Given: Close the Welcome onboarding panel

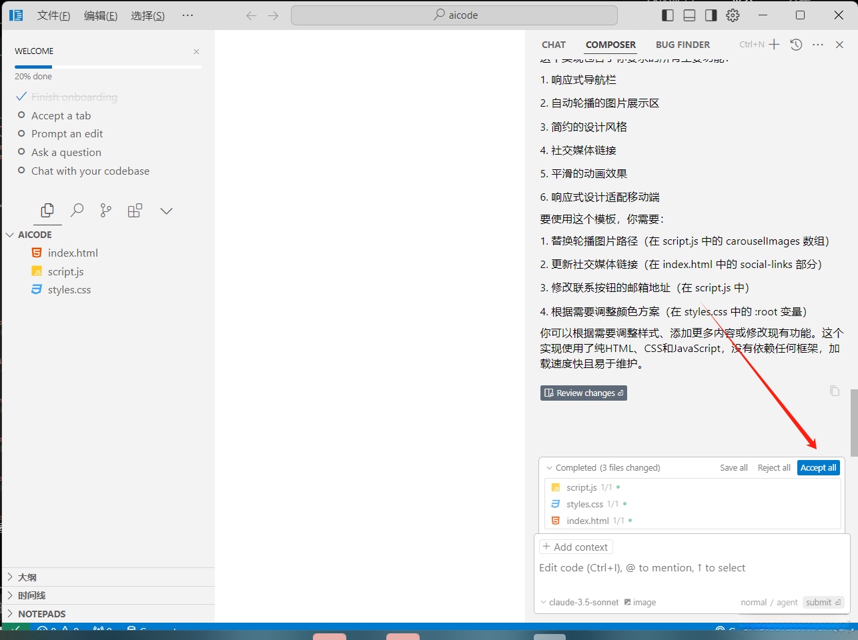Looking at the screenshot, I should [x=196, y=51].
